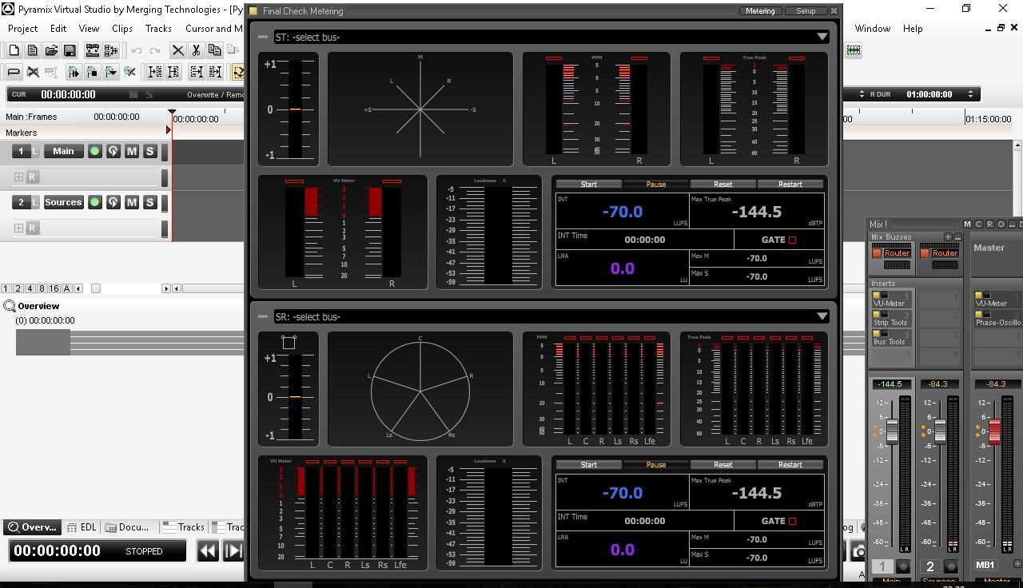Click the monitoring icon on Main track
Screen dimensions: 1023x588
point(113,151)
